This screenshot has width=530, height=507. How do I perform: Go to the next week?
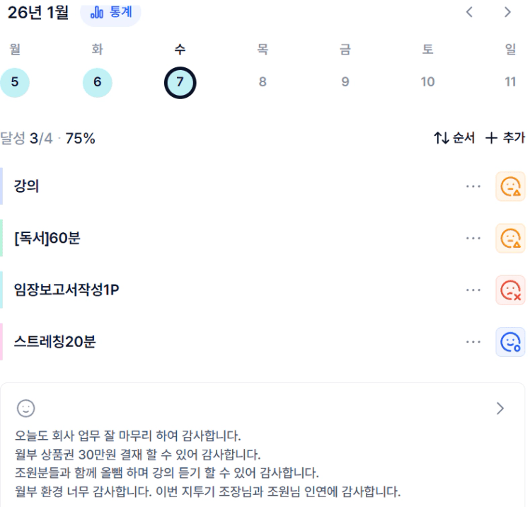click(x=507, y=12)
